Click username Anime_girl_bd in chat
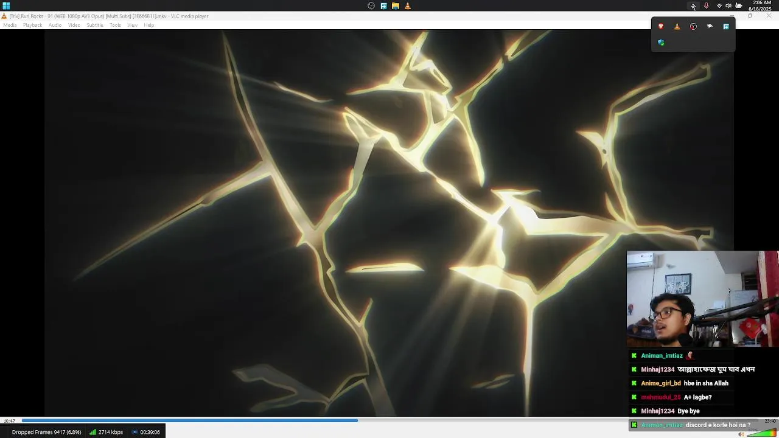The image size is (779, 438). click(x=660, y=383)
